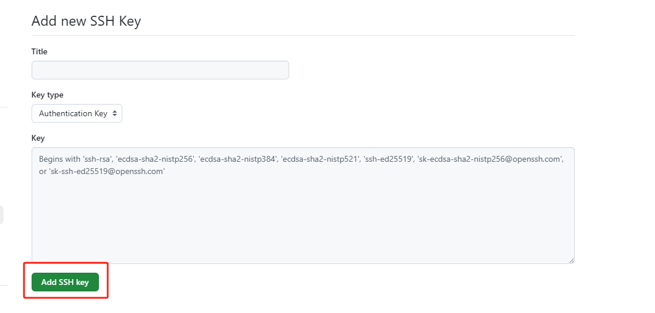Click the Title input field
Screen dimensions: 655x313
(x=160, y=70)
